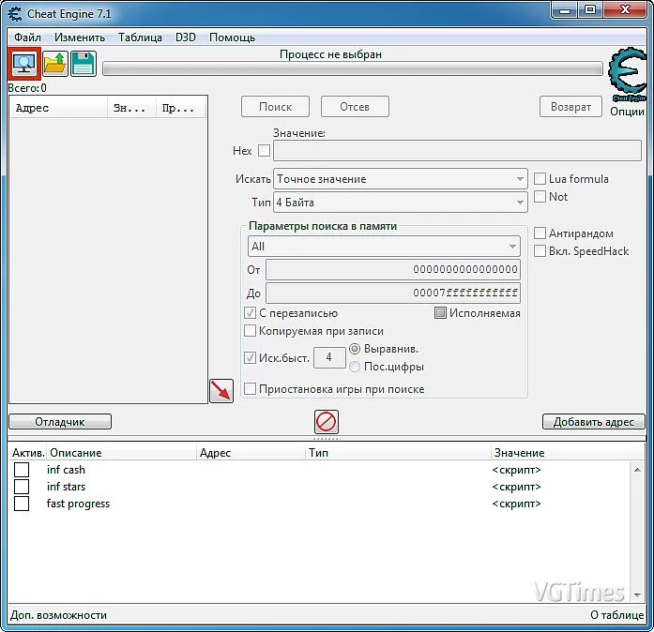The width and height of the screenshot is (654, 632).
Task: Toggle the Исполняемая checkbox
Action: [440, 312]
